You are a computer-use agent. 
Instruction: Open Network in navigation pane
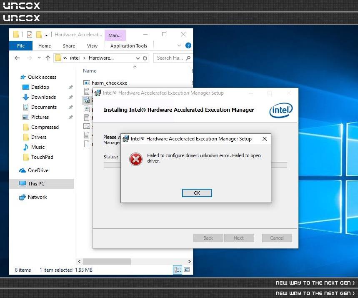(x=37, y=197)
